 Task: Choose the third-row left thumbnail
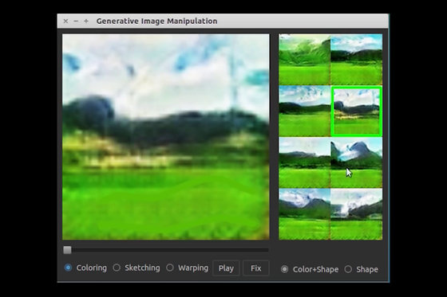coord(304,162)
